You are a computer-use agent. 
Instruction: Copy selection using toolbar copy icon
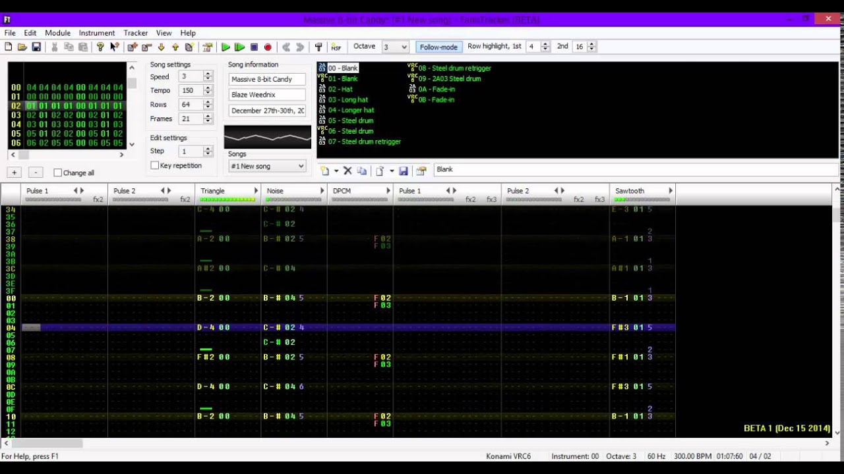tap(69, 47)
